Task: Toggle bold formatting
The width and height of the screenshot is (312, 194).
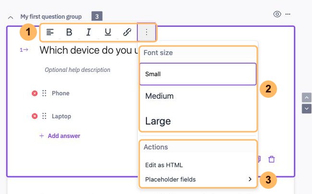Action: pos(69,32)
